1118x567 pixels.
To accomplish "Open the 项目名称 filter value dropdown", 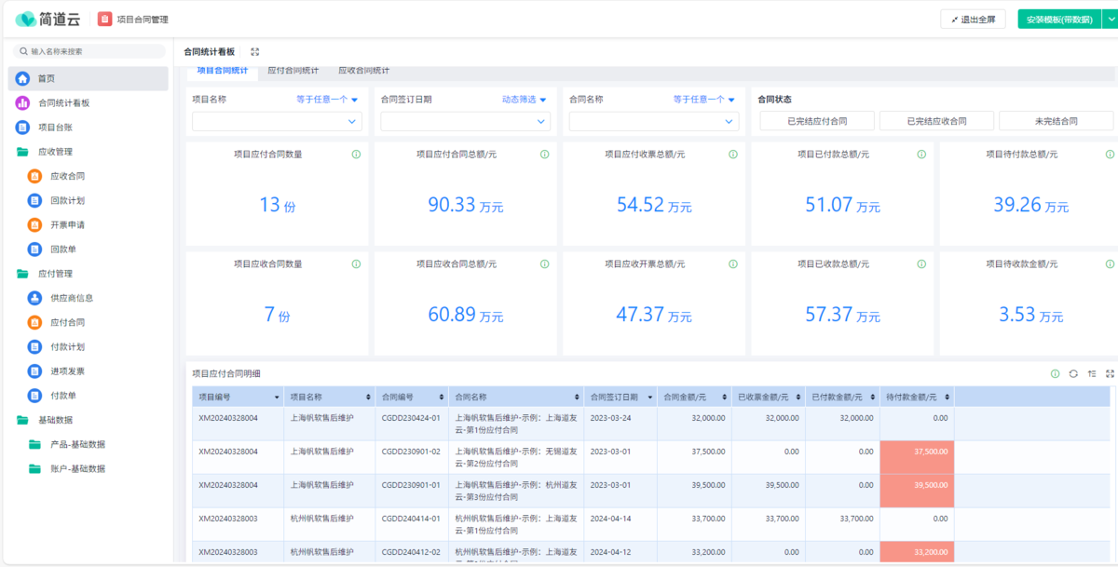I will [x=277, y=121].
